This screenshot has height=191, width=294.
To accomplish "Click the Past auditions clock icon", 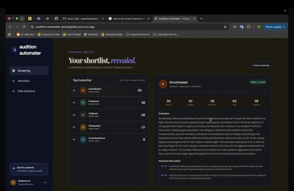I will point(13,91).
